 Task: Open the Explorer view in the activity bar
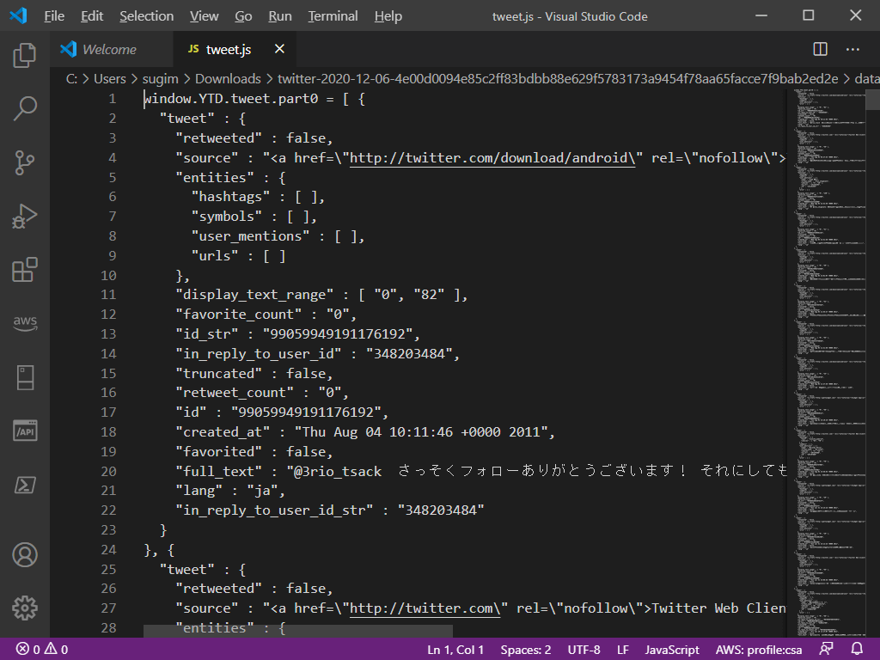pos(25,55)
